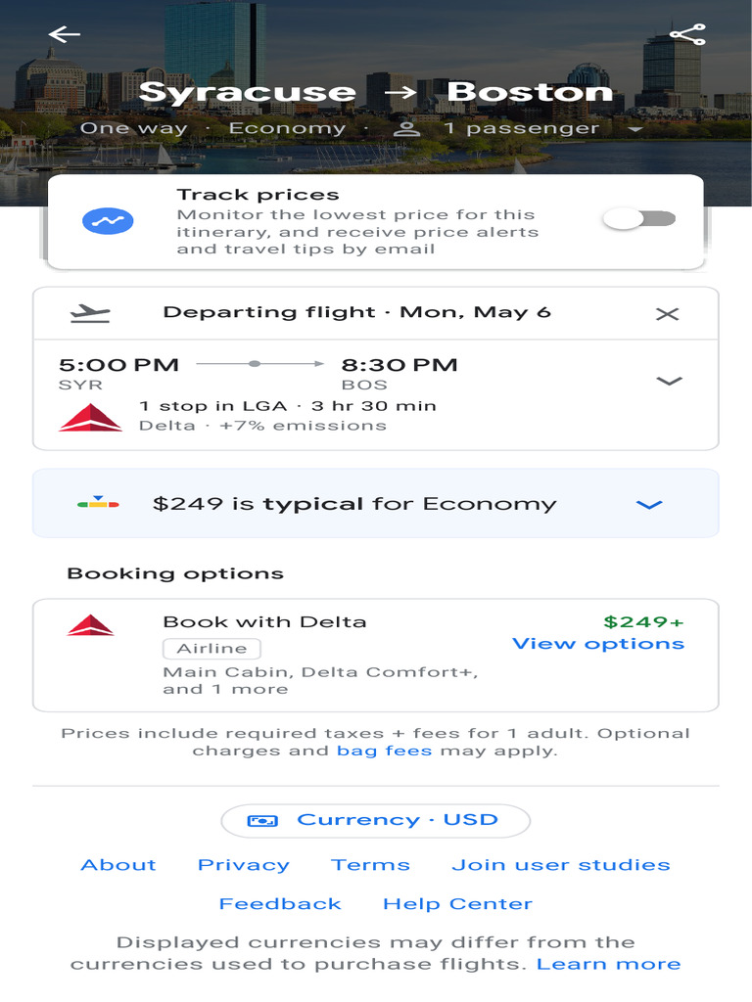Tap the Delta logo in flight details
Screen dimensions: 752x1002
pyautogui.click(x=91, y=417)
